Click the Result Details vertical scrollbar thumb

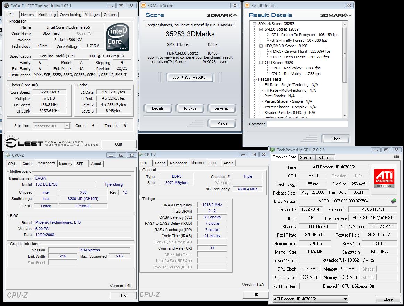pyautogui.click(x=345, y=55)
